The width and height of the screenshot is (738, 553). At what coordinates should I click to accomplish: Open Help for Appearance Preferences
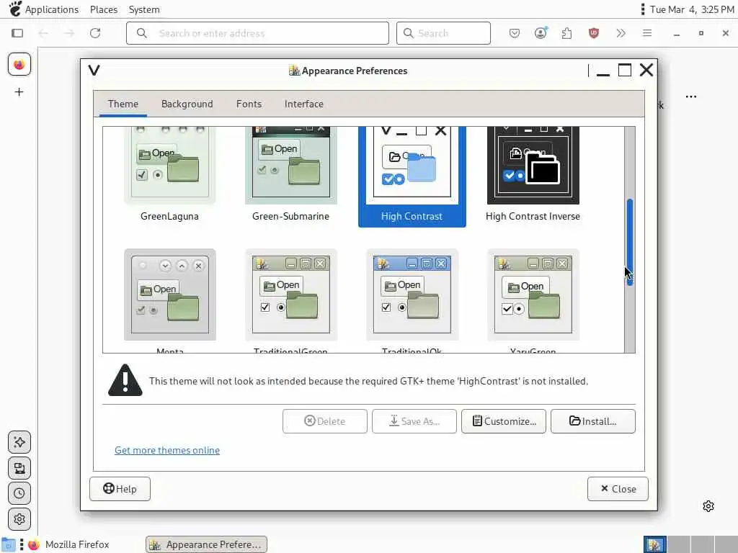[120, 489]
